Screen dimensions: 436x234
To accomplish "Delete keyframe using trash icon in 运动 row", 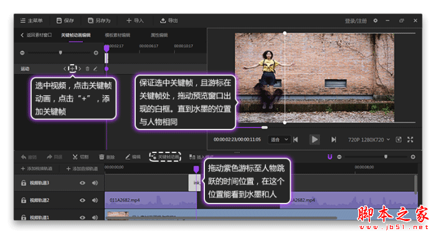I will (87, 68).
